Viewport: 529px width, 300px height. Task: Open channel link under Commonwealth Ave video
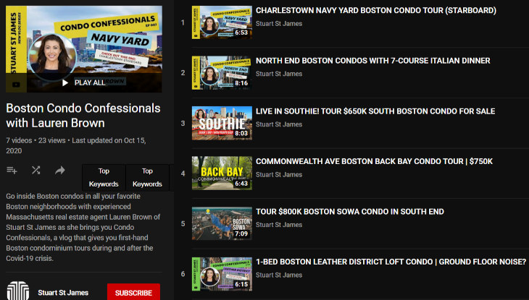pyautogui.click(x=279, y=174)
